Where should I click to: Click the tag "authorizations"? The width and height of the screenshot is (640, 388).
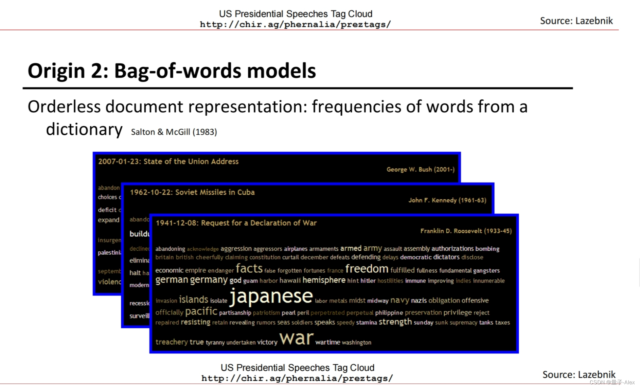[x=452, y=249]
